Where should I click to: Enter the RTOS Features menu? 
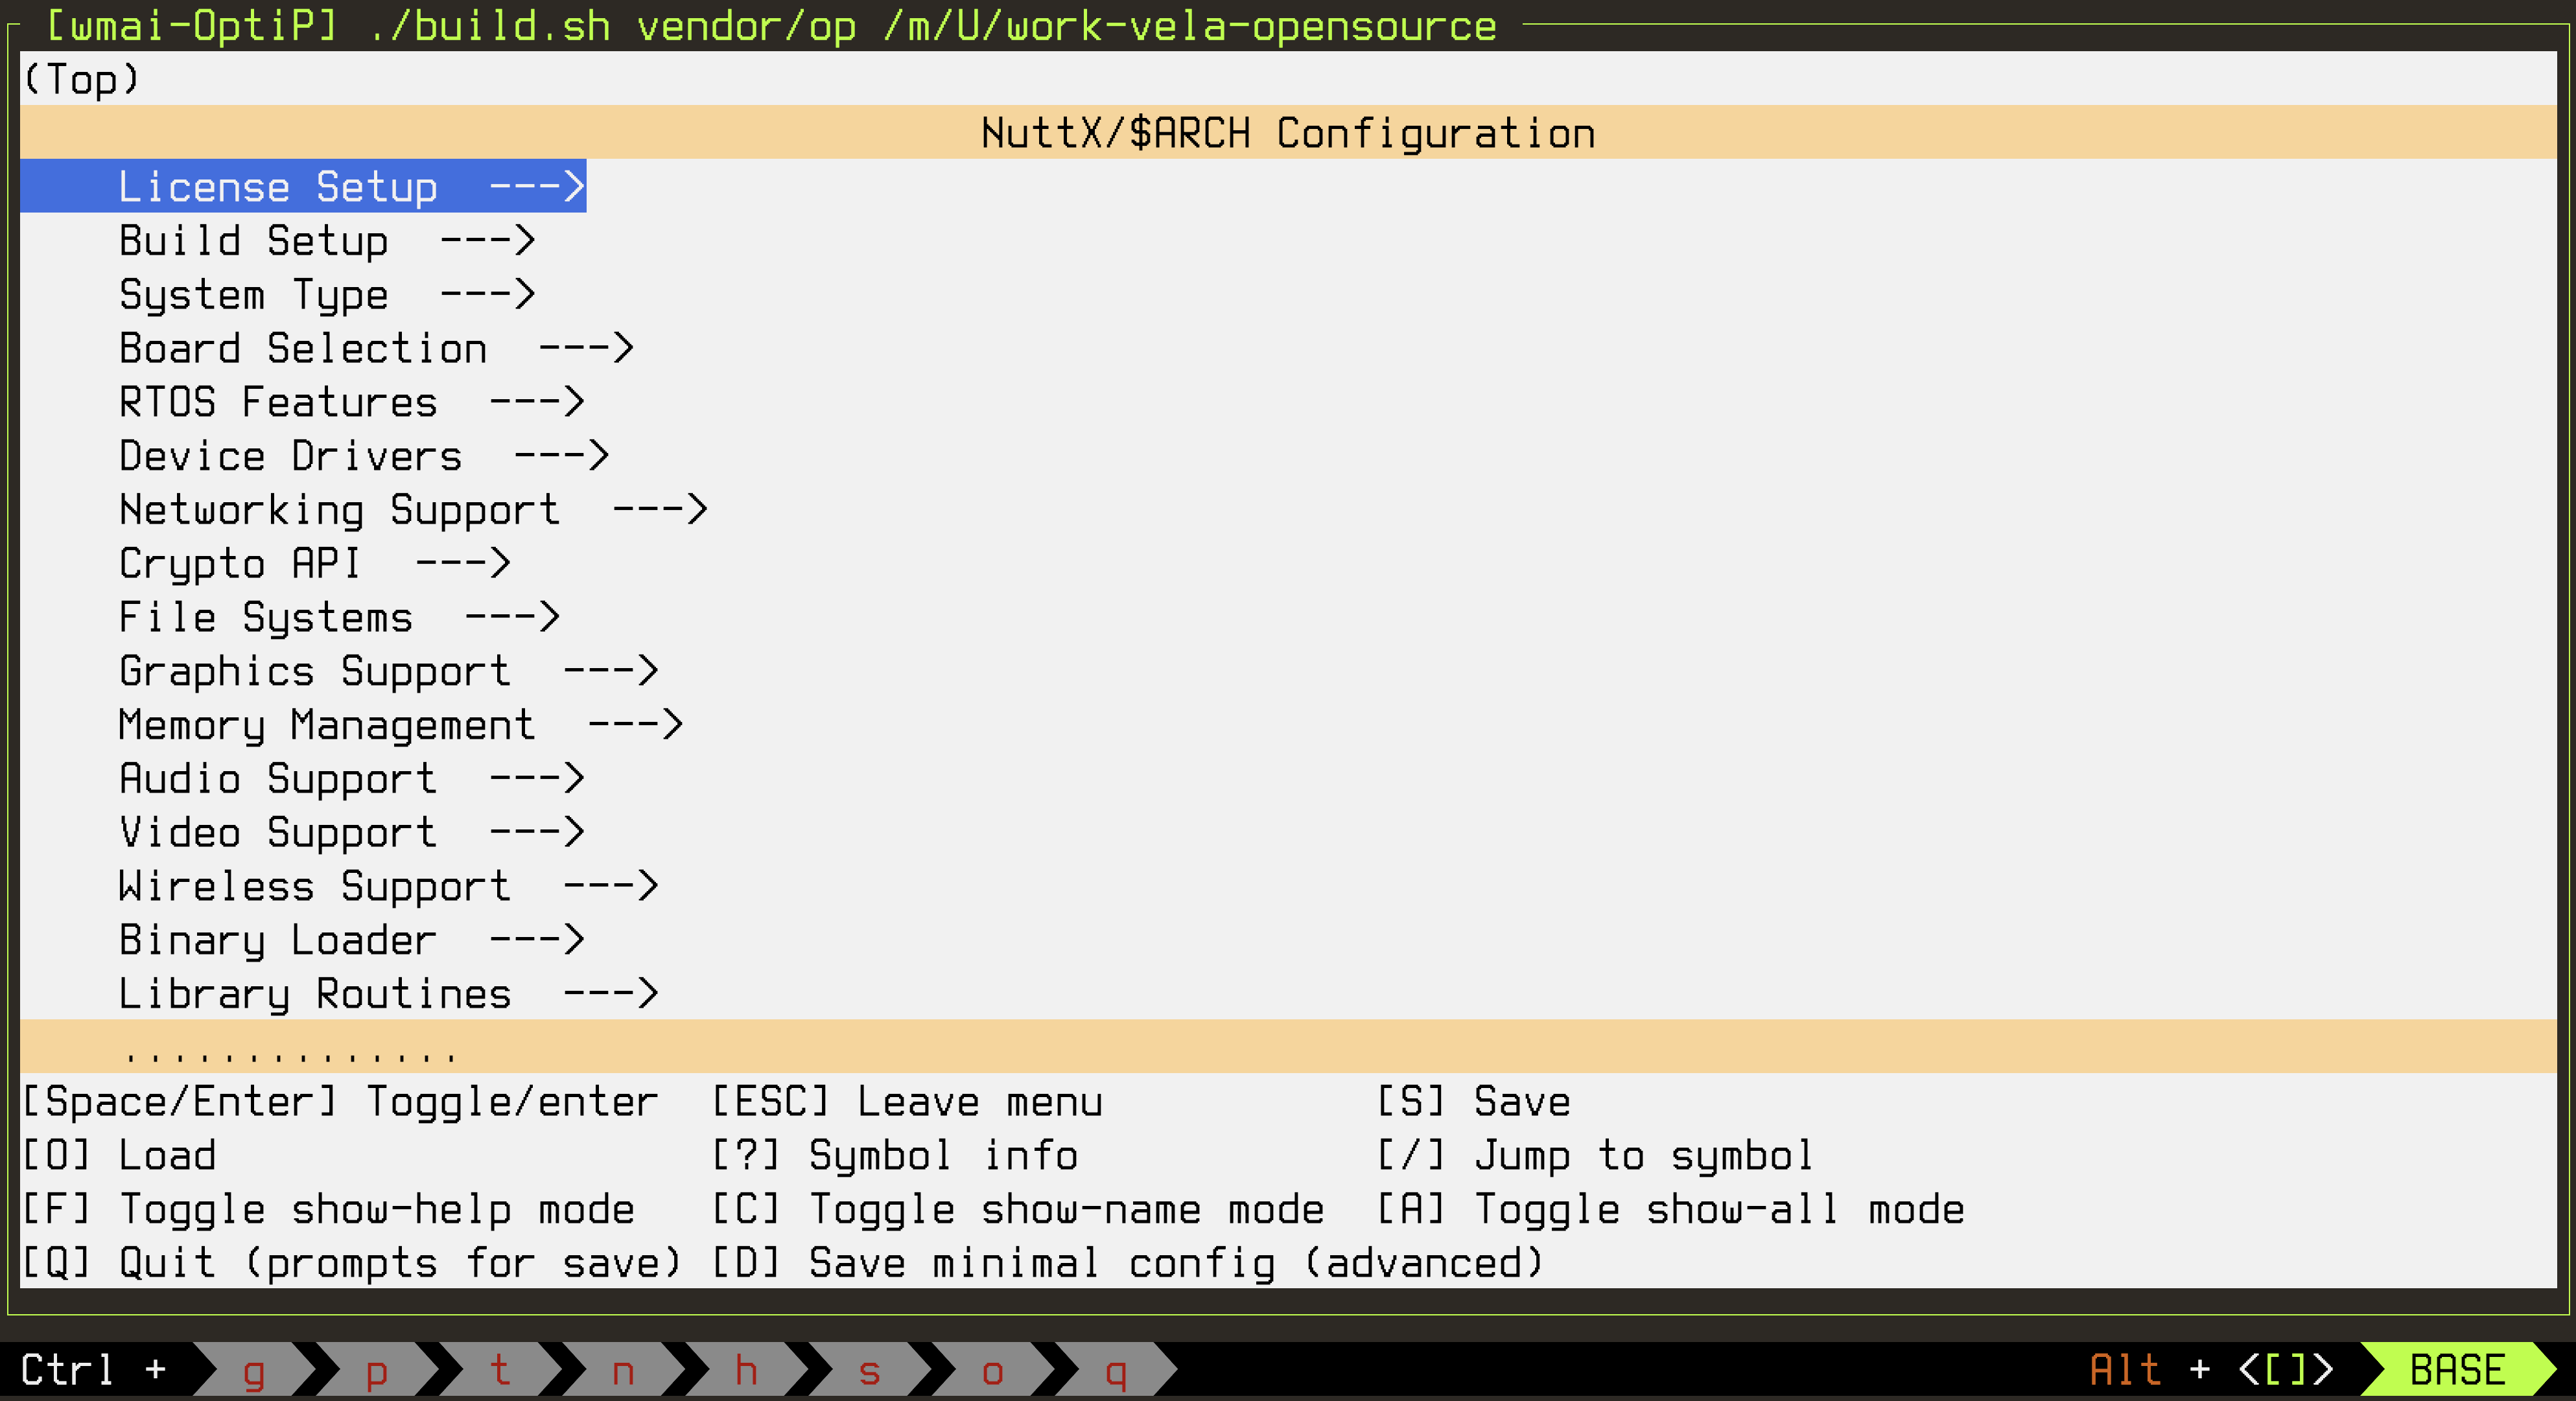(351, 402)
